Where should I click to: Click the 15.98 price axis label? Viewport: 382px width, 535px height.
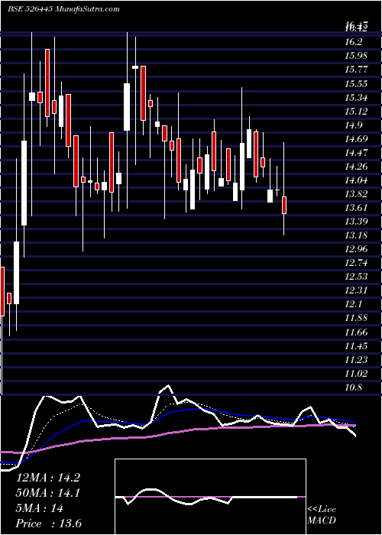tap(356, 56)
